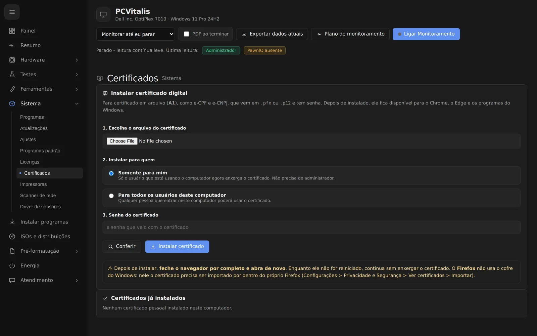Click the ISOs e distribuições label
Screen dimensions: 537x336
pos(45,237)
